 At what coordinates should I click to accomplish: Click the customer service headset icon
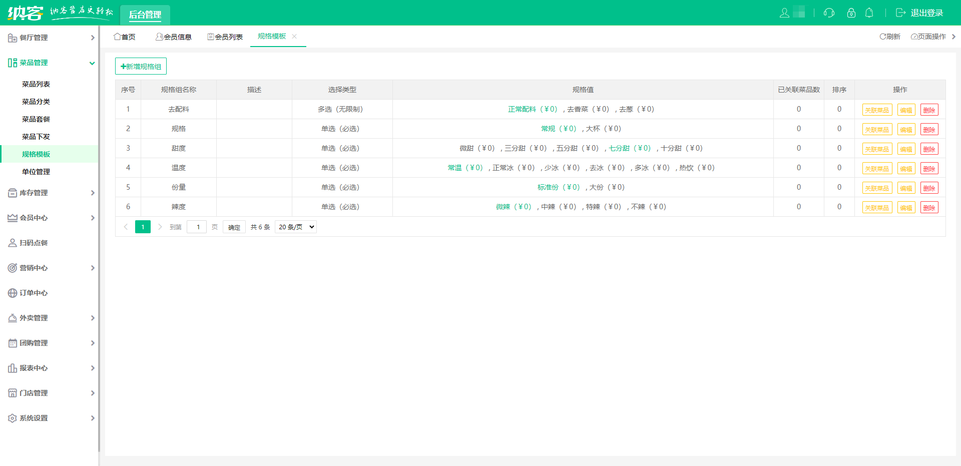(829, 13)
